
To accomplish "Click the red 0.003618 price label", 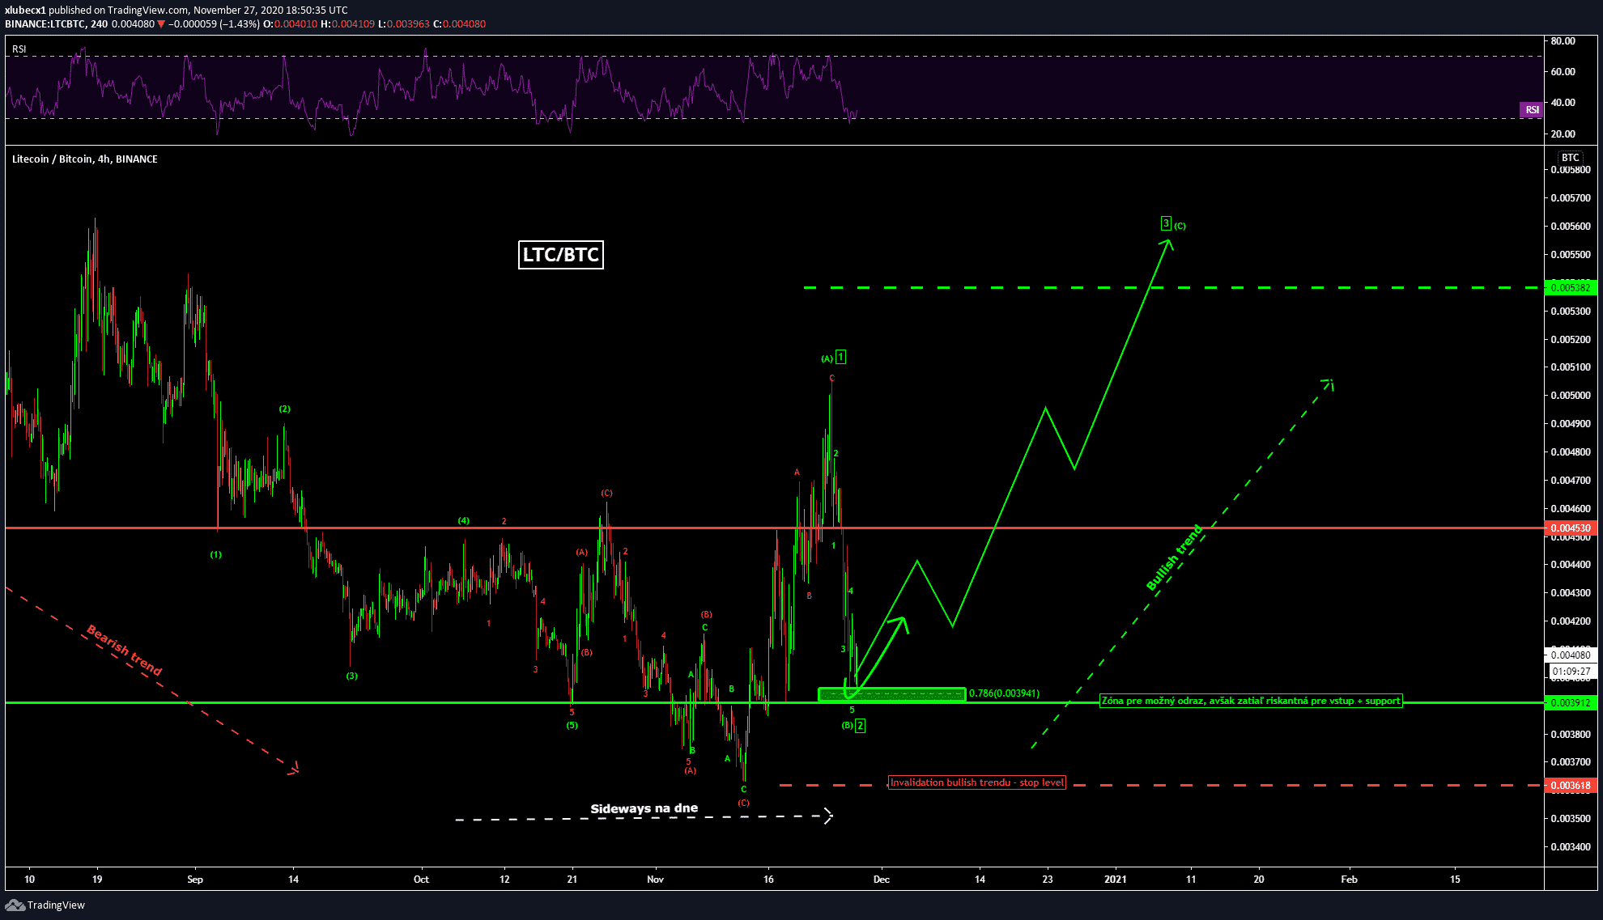I will pyautogui.click(x=1570, y=786).
